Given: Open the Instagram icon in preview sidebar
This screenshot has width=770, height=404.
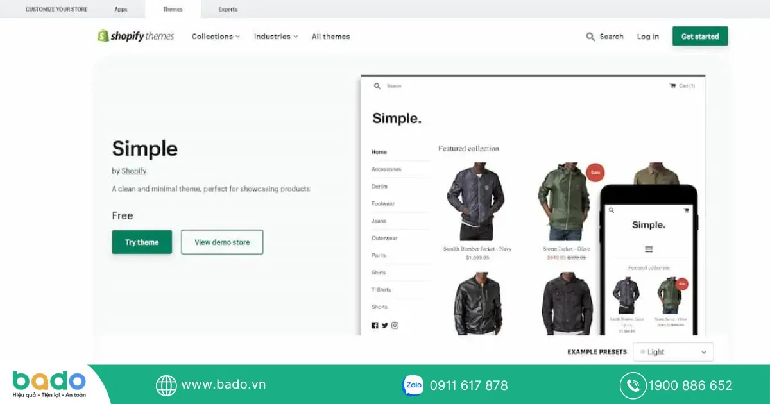Looking at the screenshot, I should coord(395,325).
